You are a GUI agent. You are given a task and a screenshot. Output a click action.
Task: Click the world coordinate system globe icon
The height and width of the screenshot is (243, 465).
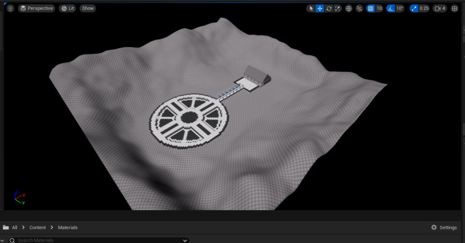click(x=349, y=8)
